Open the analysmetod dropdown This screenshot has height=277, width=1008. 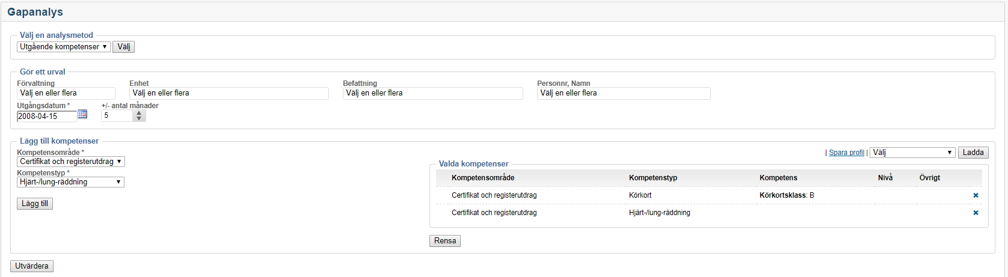(64, 47)
